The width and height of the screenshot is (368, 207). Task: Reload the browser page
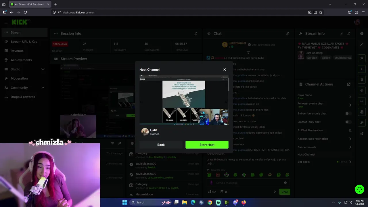point(25,12)
